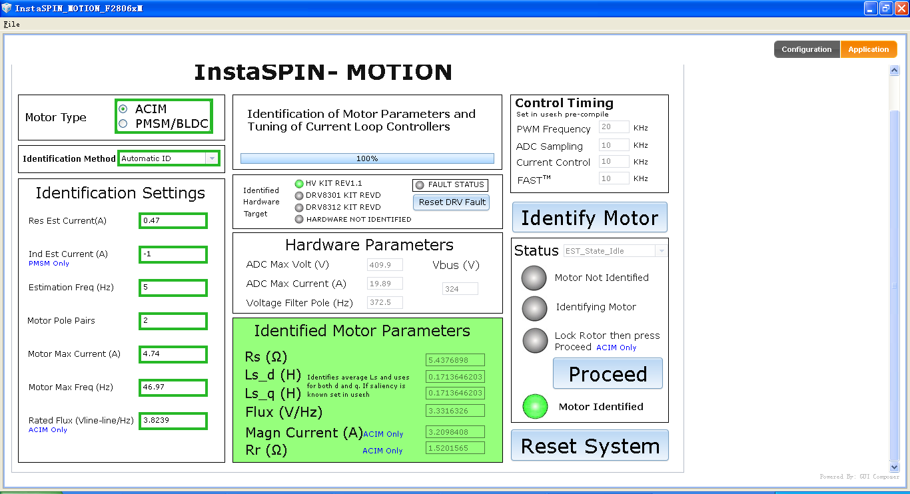
Task: Click the Rated Flux input field
Action: click(x=173, y=421)
